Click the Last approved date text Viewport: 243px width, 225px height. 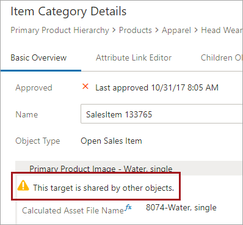(157, 87)
